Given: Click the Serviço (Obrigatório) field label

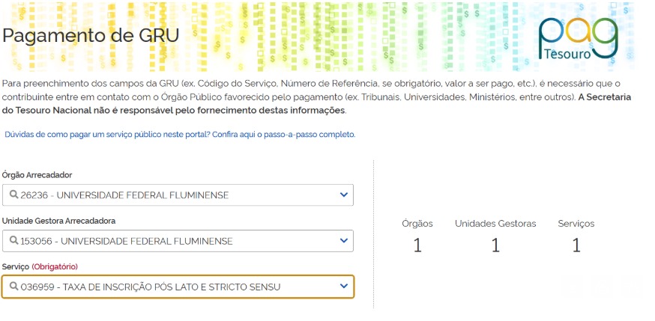Looking at the screenshot, I should [x=40, y=266].
